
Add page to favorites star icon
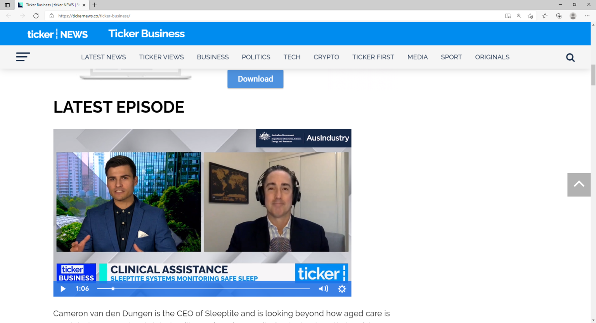tap(530, 16)
